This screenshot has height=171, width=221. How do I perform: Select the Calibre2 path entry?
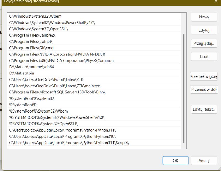[94, 35]
